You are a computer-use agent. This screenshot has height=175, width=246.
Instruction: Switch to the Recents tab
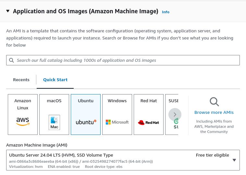[x=21, y=80]
